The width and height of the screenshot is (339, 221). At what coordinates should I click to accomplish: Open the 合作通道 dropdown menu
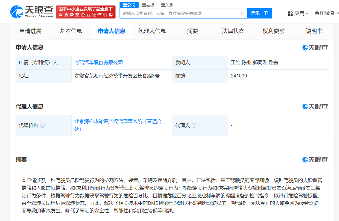point(327,13)
